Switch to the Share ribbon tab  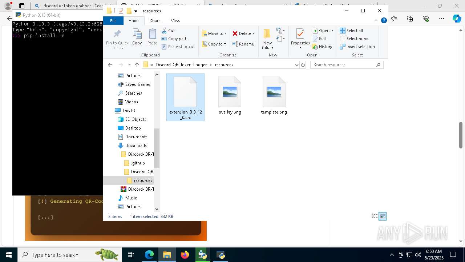pos(155,21)
